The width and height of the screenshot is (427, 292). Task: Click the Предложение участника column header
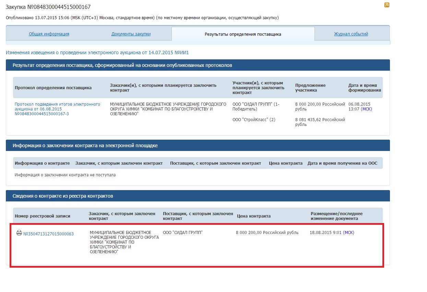coord(310,87)
